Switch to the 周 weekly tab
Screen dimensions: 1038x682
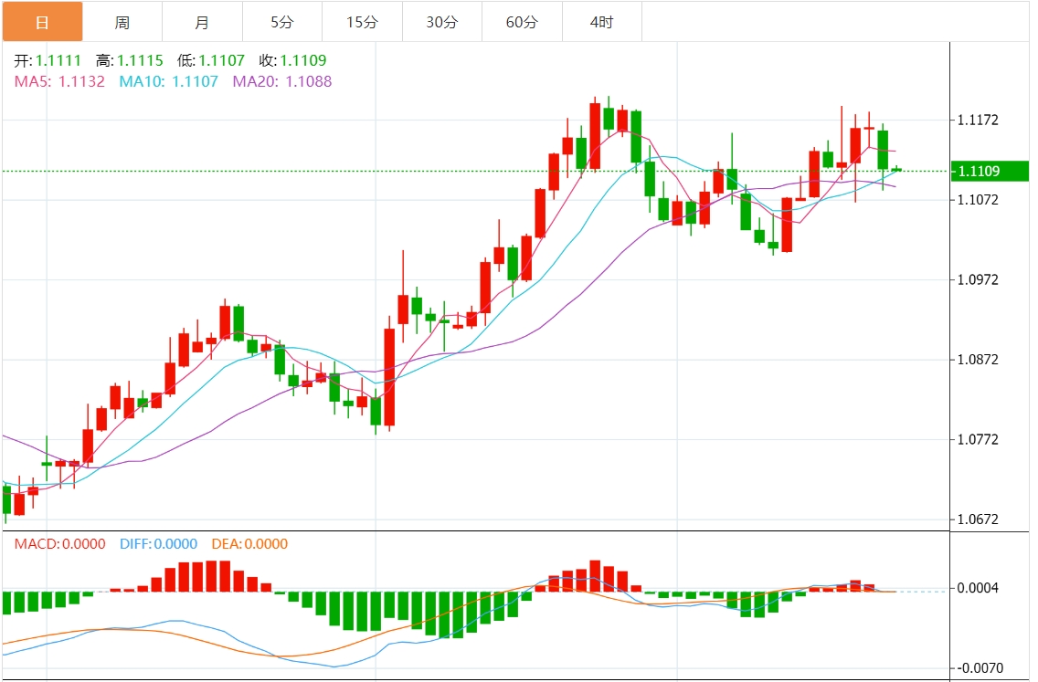click(x=122, y=22)
